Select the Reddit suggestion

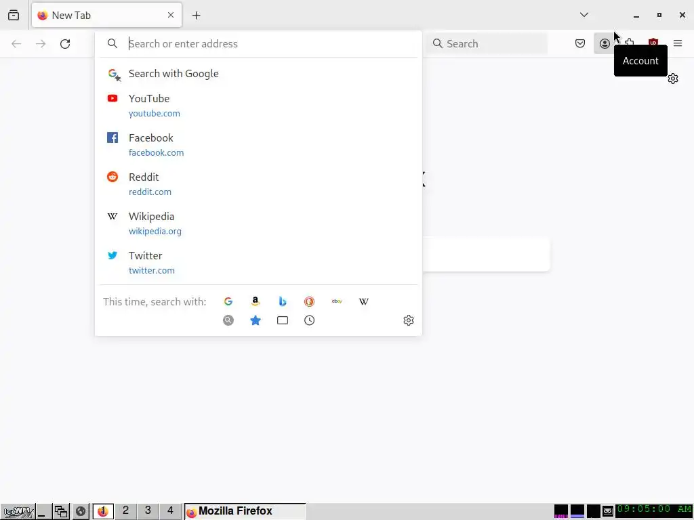258,184
